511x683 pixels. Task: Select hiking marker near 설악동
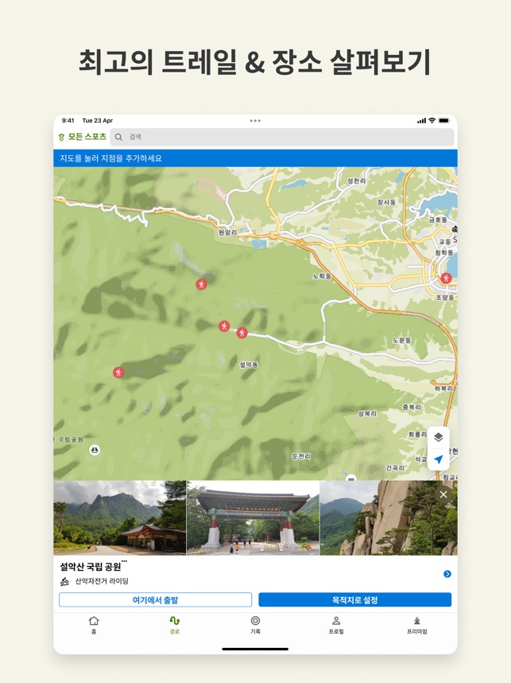click(x=242, y=333)
